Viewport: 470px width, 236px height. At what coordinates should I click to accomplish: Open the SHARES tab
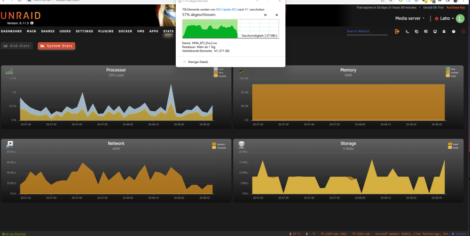(x=47, y=31)
